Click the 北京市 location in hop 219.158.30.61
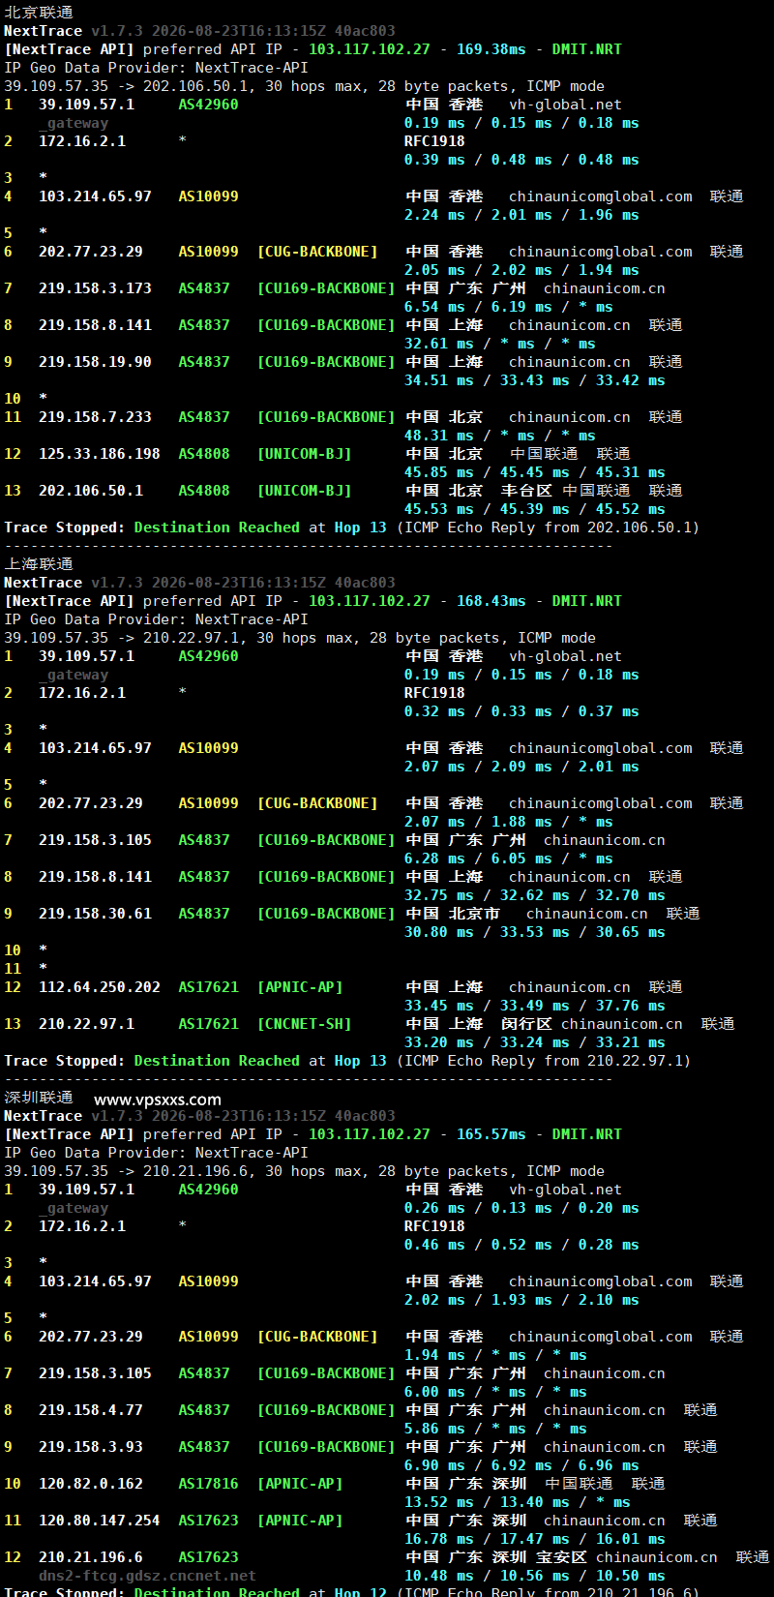The image size is (774, 1597). click(x=475, y=914)
